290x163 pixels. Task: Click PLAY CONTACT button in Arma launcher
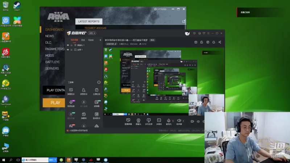click(54, 90)
